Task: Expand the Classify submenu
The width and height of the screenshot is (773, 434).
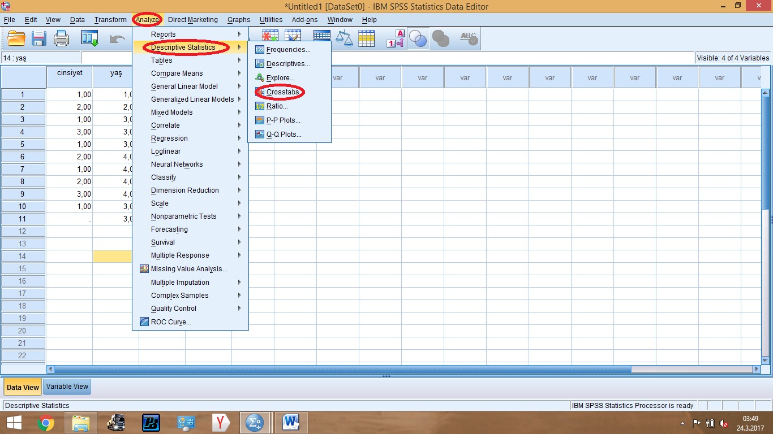Action: 190,177
